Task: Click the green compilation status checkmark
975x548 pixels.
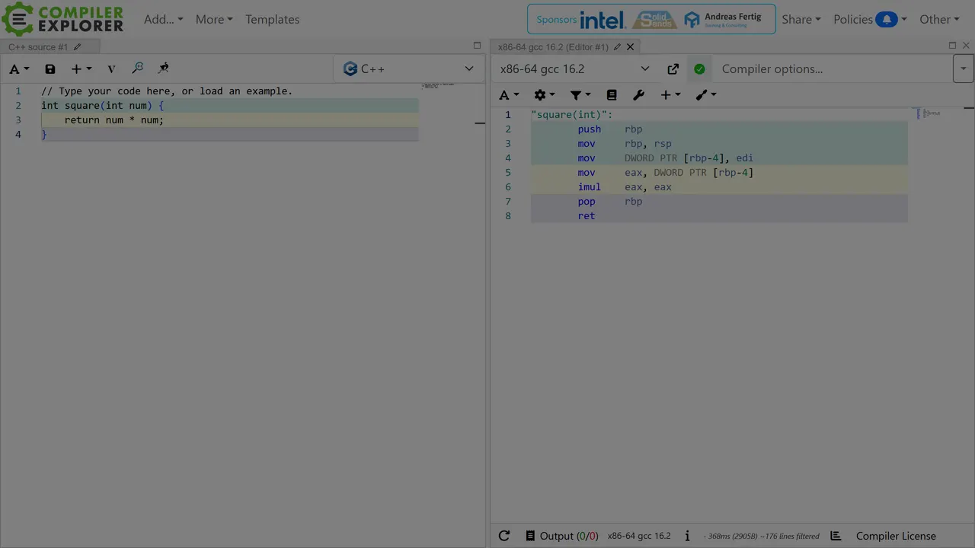Action: tap(699, 69)
